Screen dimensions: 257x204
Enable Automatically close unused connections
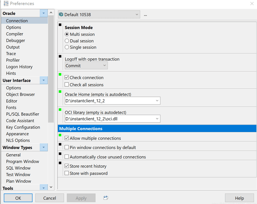coord(67,157)
